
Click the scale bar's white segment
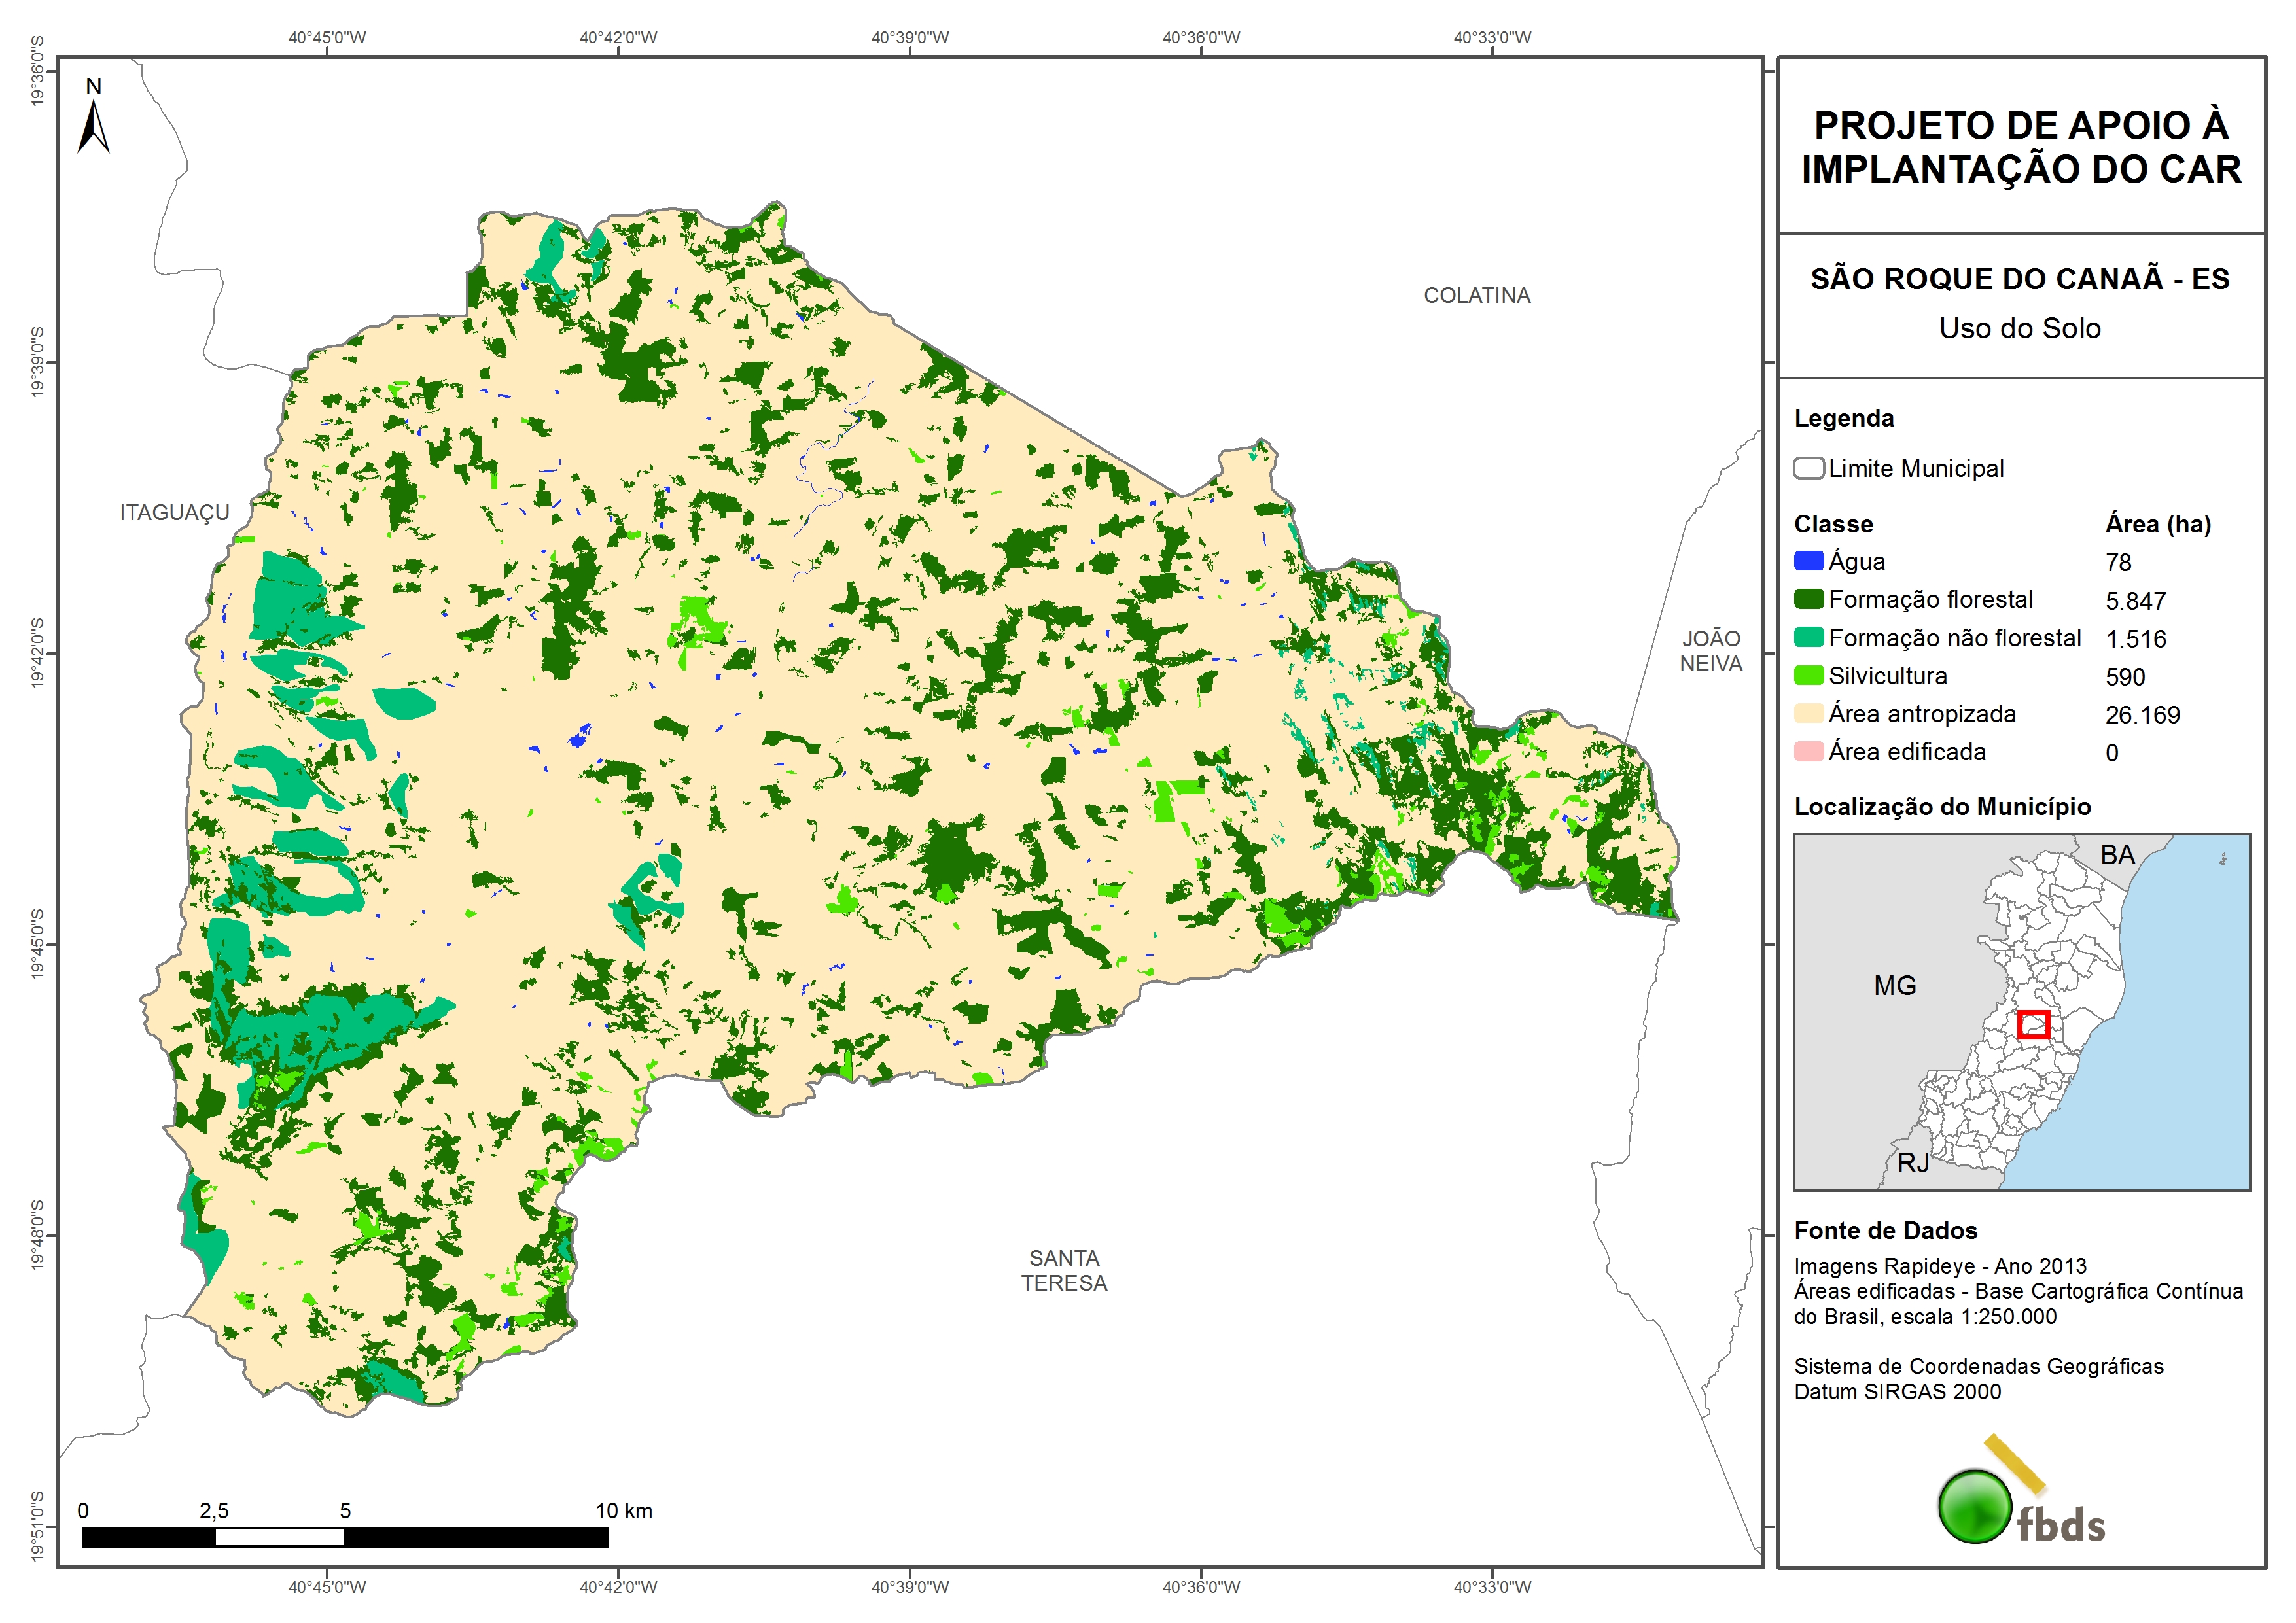coord(279,1537)
